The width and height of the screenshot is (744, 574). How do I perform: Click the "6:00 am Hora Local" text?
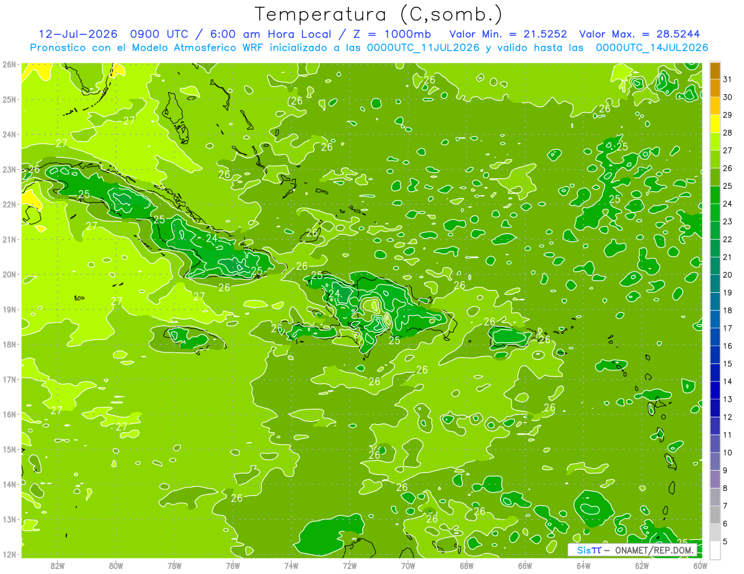coord(270,34)
